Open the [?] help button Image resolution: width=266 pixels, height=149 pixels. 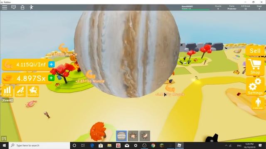click(4, 139)
